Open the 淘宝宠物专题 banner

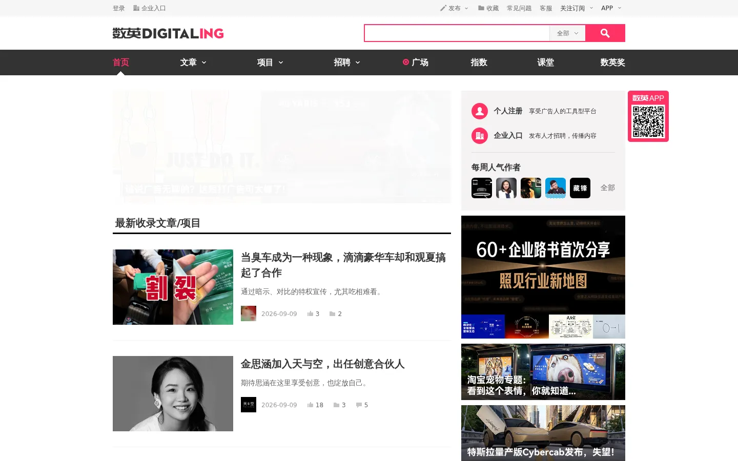[x=543, y=372]
